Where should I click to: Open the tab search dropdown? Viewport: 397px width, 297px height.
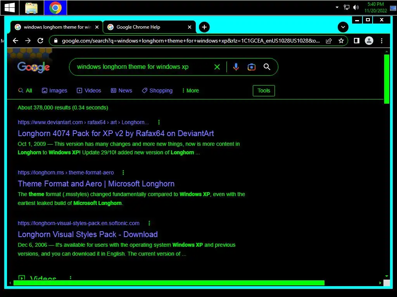tap(343, 27)
